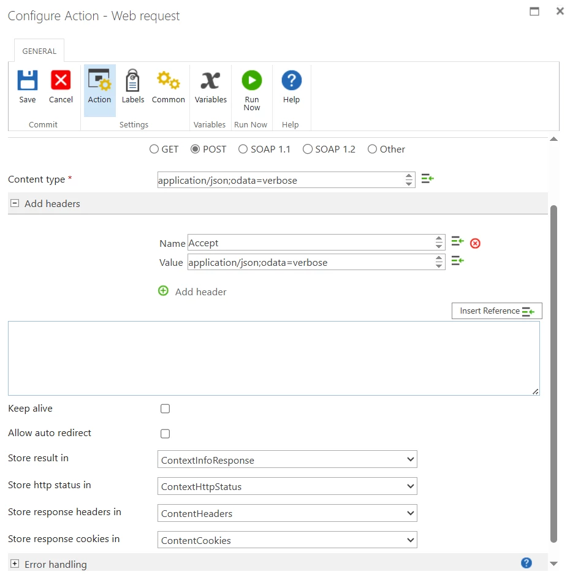Open the Store result in dropdown
The image size is (570, 577).
(287, 459)
